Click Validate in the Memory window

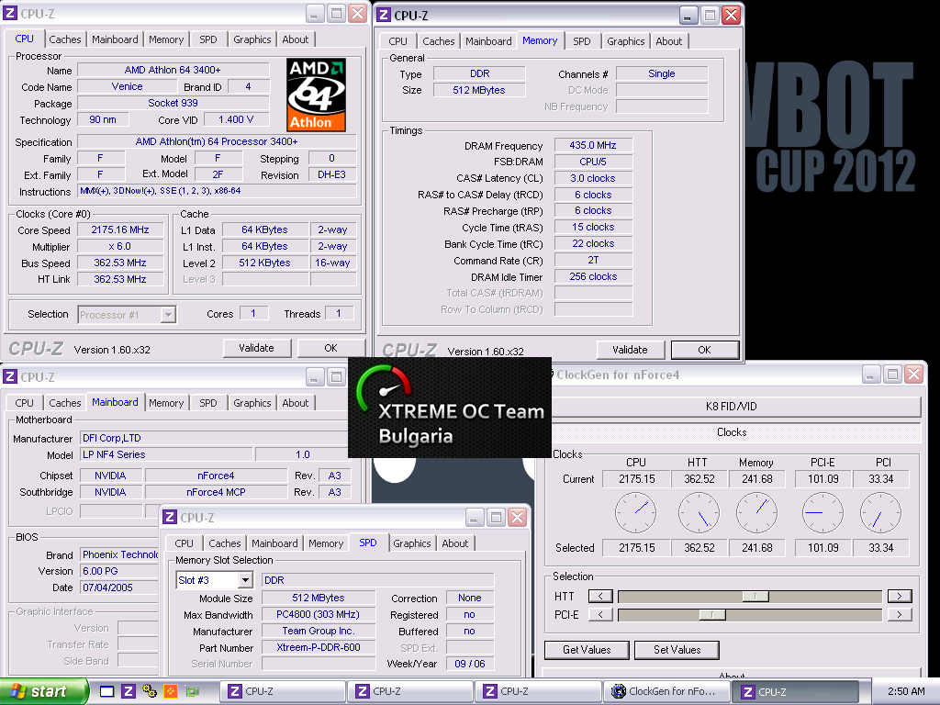(x=630, y=350)
